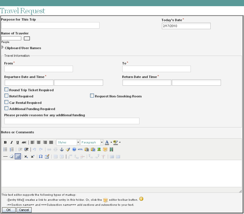The height and width of the screenshot is (214, 244).
Task: Apply italic formatting in the editor
Action: [12, 142]
